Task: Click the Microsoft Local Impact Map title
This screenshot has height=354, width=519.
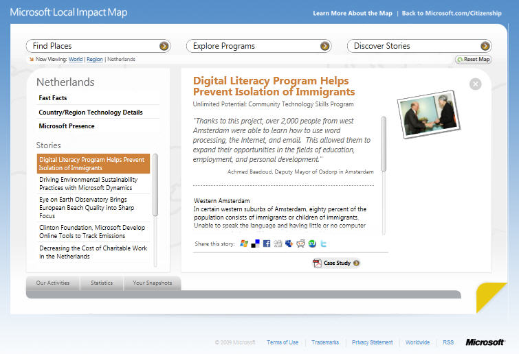Action: click(69, 12)
